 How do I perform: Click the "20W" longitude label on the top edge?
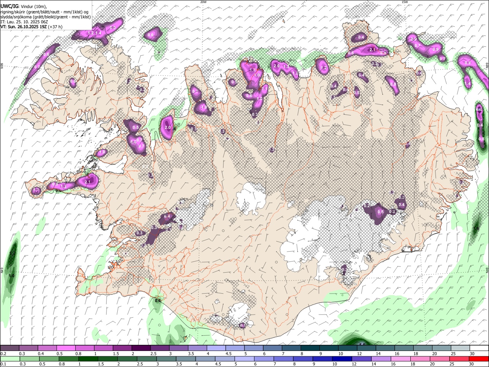pos(203,2)
